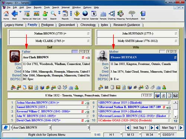Toggle marriage tag 2 box
The height and width of the screenshot is (139, 186).
pos(147,95)
